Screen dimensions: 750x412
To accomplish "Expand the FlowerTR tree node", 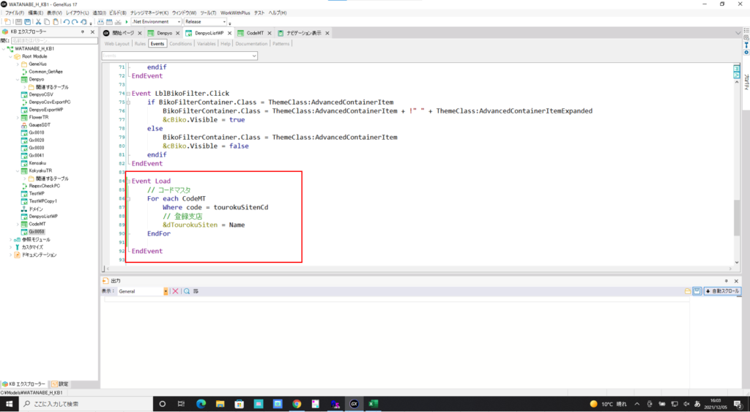I will tap(18, 118).
